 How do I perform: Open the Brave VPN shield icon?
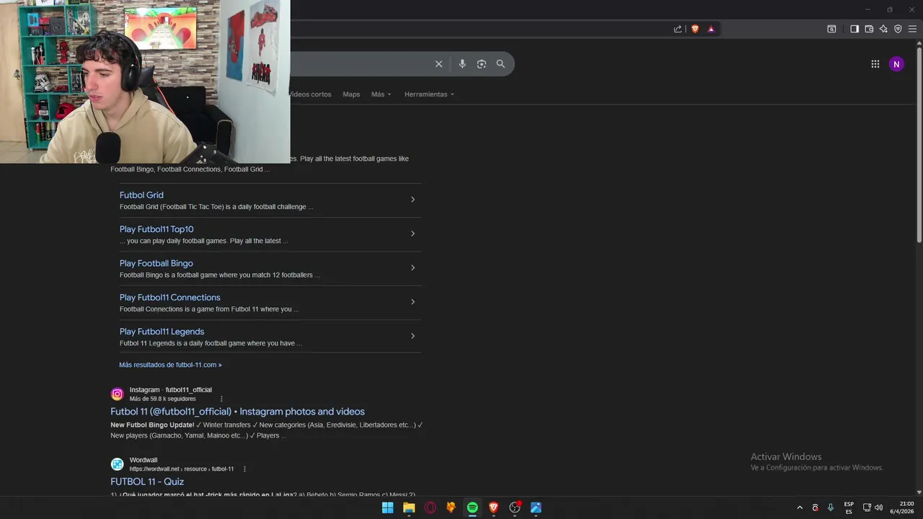click(x=898, y=29)
